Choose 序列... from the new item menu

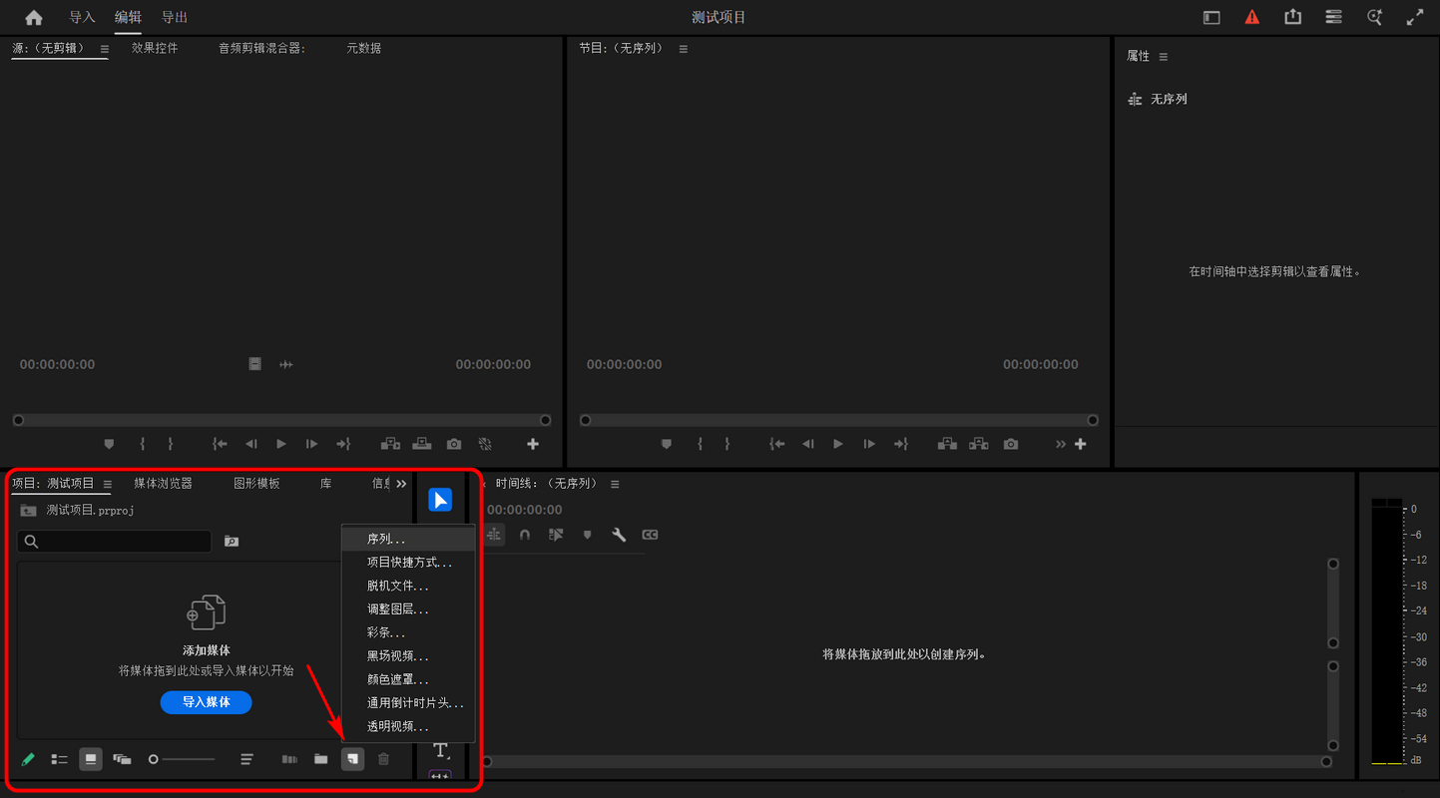[408, 539]
